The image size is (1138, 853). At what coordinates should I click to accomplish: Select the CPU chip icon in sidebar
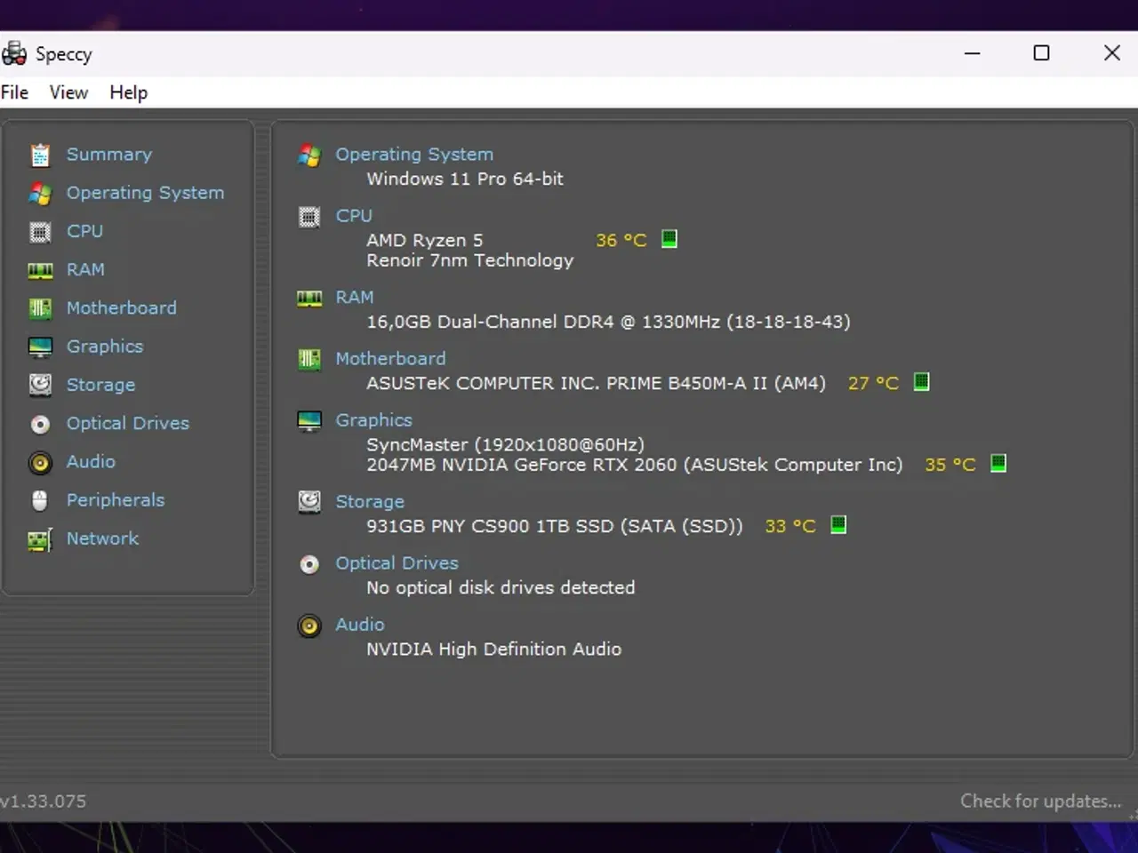(40, 232)
